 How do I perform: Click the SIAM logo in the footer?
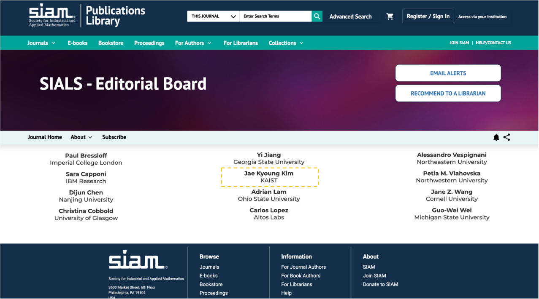click(138, 260)
